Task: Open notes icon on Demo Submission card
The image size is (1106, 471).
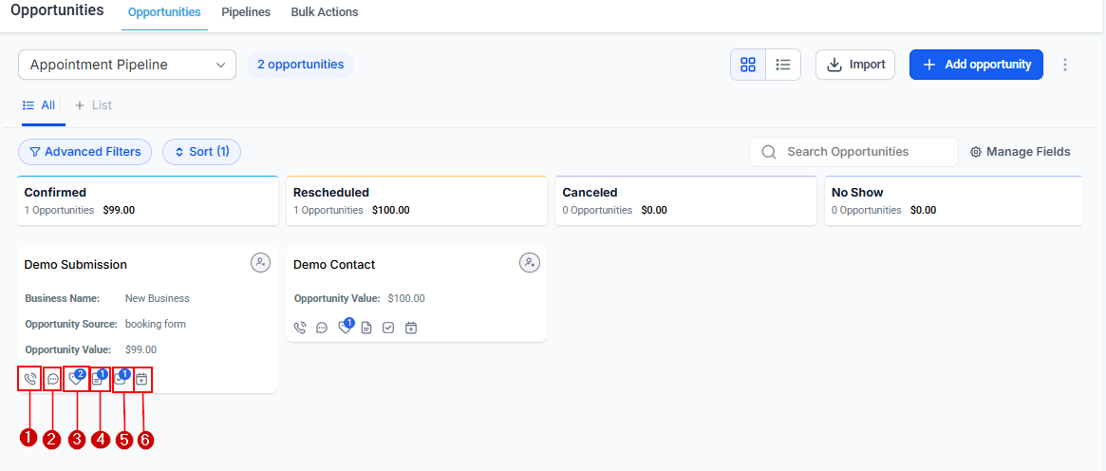Action: coord(99,379)
